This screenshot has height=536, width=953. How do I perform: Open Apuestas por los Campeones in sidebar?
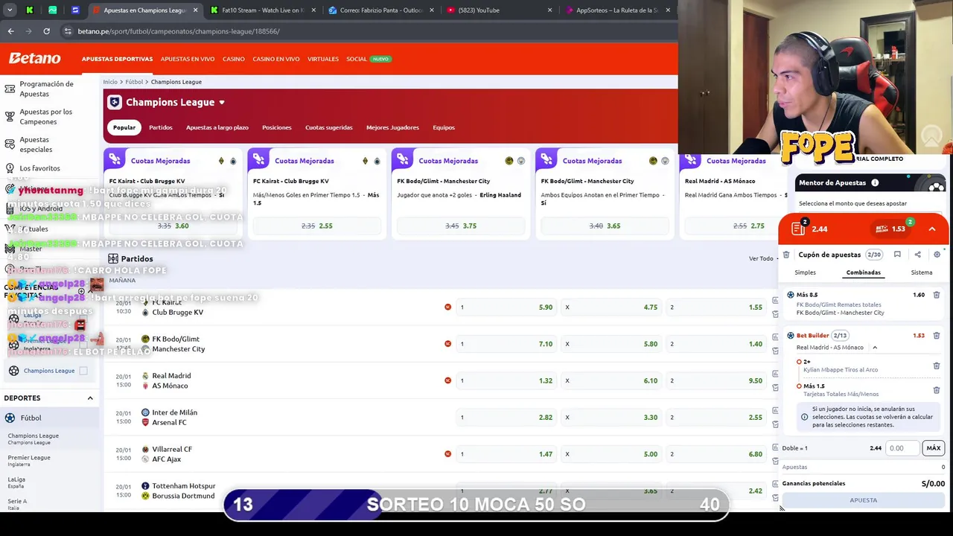point(46,117)
